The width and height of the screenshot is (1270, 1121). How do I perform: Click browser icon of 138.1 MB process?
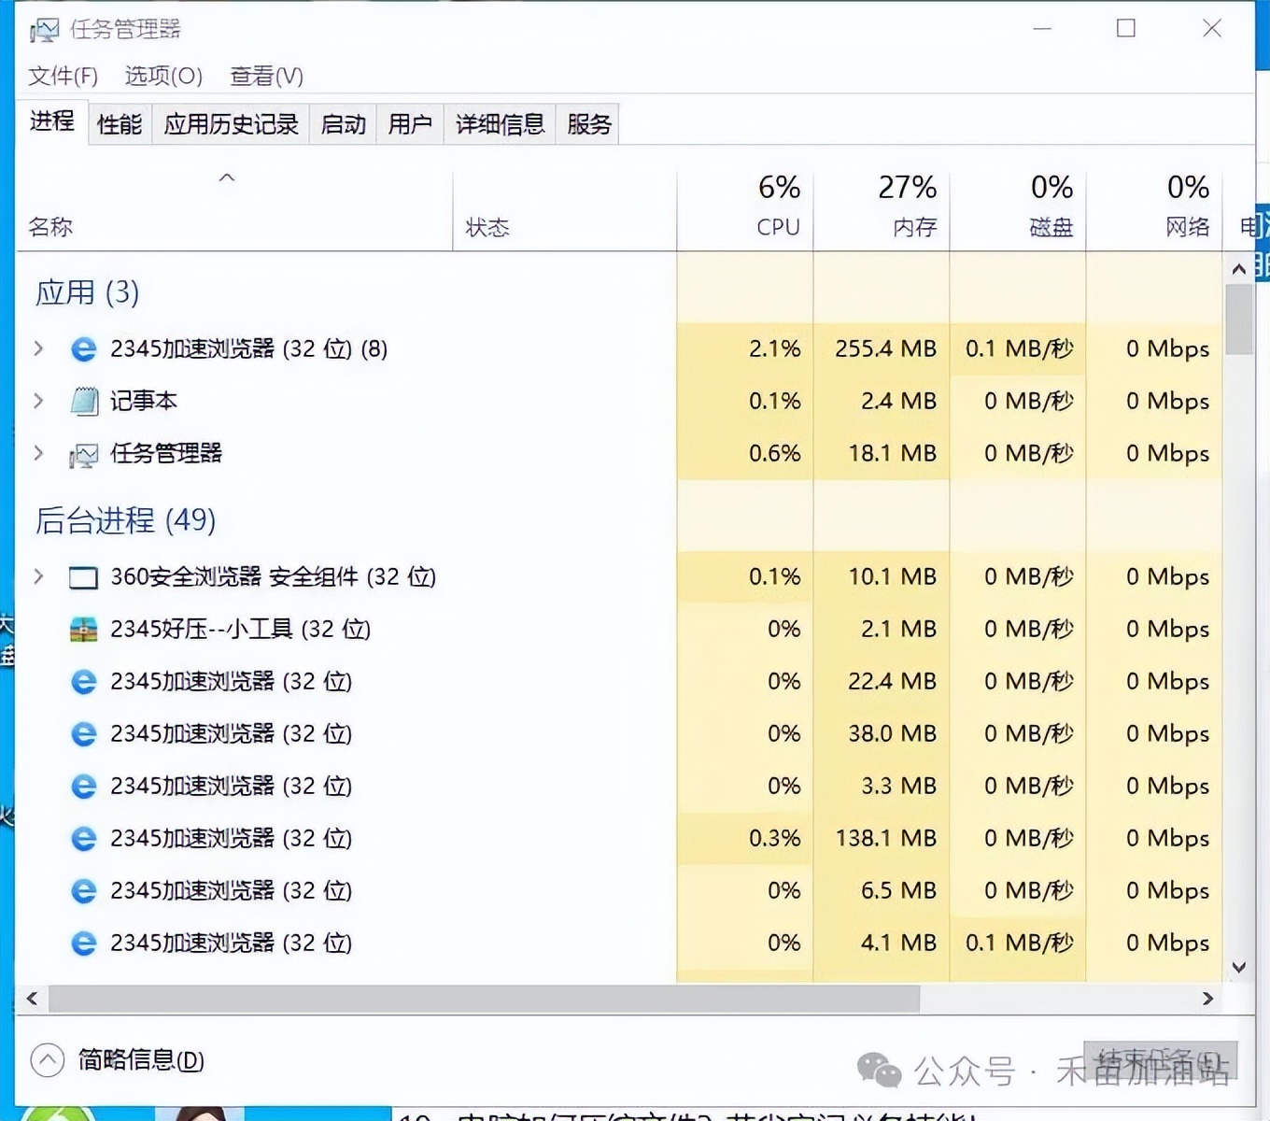[x=83, y=839]
